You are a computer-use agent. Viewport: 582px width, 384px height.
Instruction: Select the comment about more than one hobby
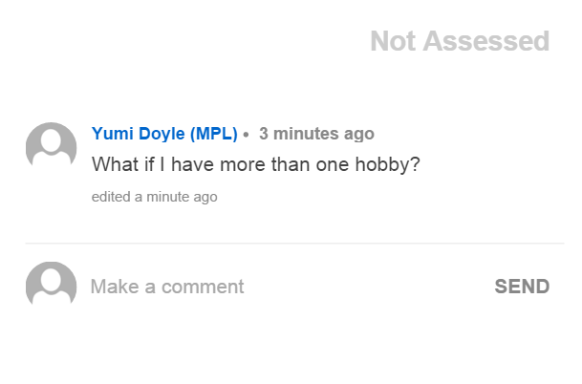[255, 164]
